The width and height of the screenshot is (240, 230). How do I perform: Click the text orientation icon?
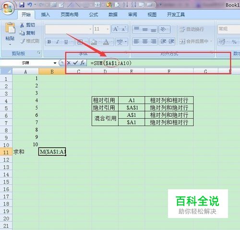163,29
